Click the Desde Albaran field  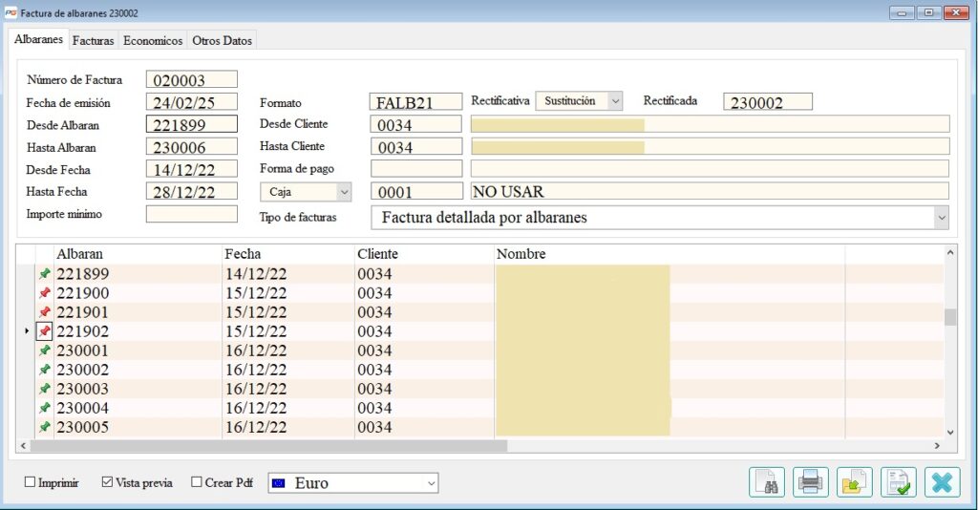tap(191, 125)
